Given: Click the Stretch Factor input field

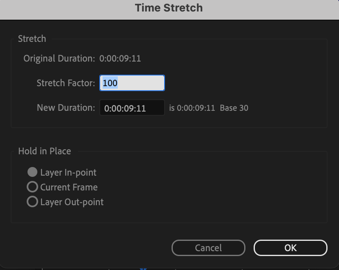Looking at the screenshot, I should tap(132, 83).
